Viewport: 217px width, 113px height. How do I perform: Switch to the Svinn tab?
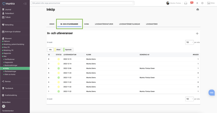86,24
